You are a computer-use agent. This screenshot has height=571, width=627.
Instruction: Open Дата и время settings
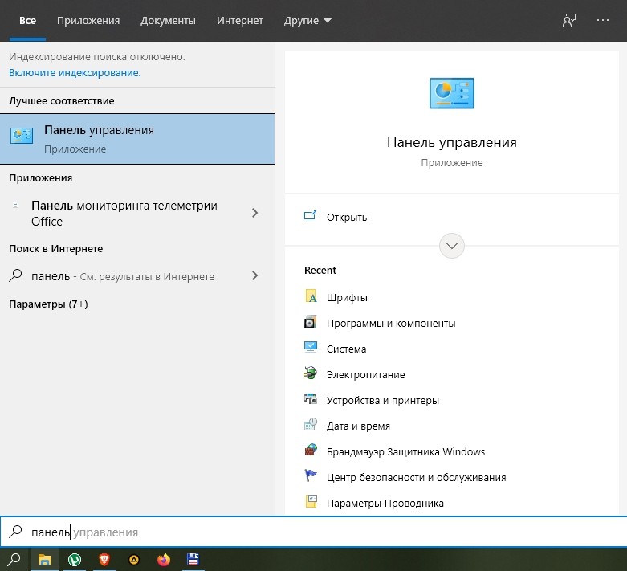[358, 426]
